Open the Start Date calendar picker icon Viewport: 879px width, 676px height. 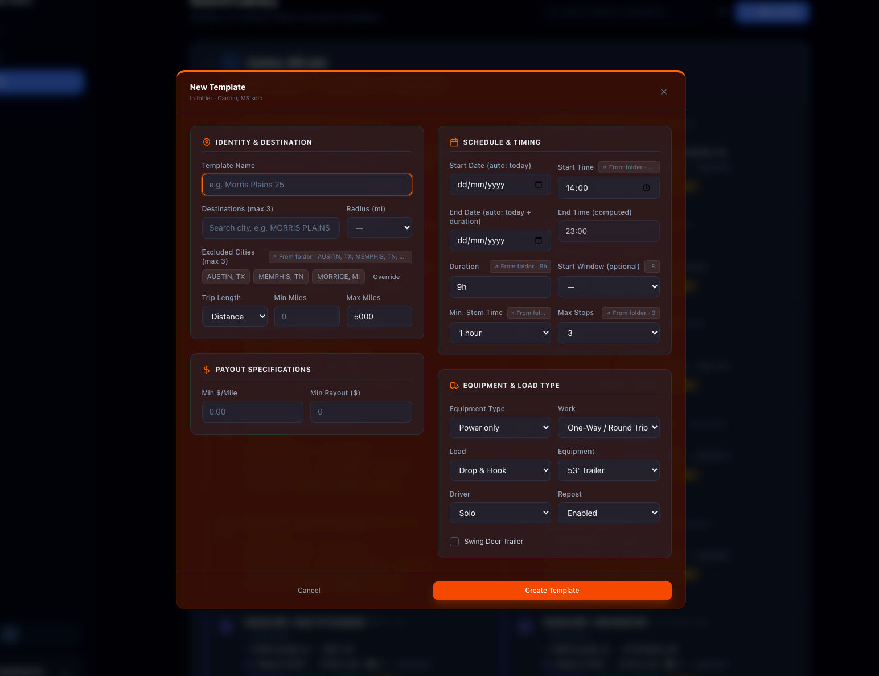coord(539,185)
